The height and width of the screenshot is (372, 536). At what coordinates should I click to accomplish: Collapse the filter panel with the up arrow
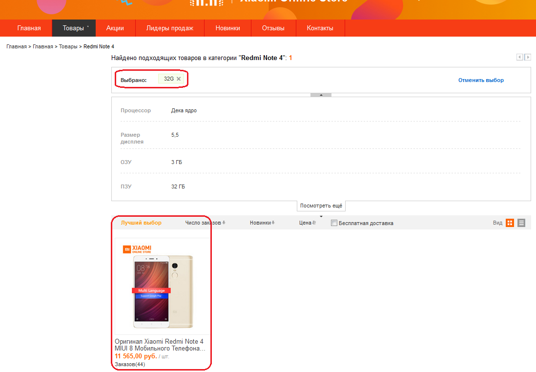[x=321, y=95]
